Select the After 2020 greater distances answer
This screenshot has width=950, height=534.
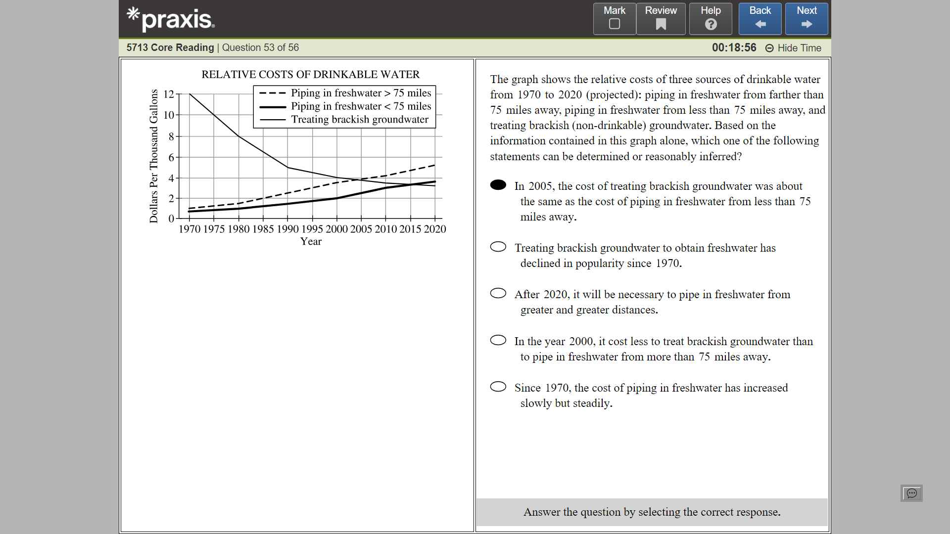pos(498,293)
